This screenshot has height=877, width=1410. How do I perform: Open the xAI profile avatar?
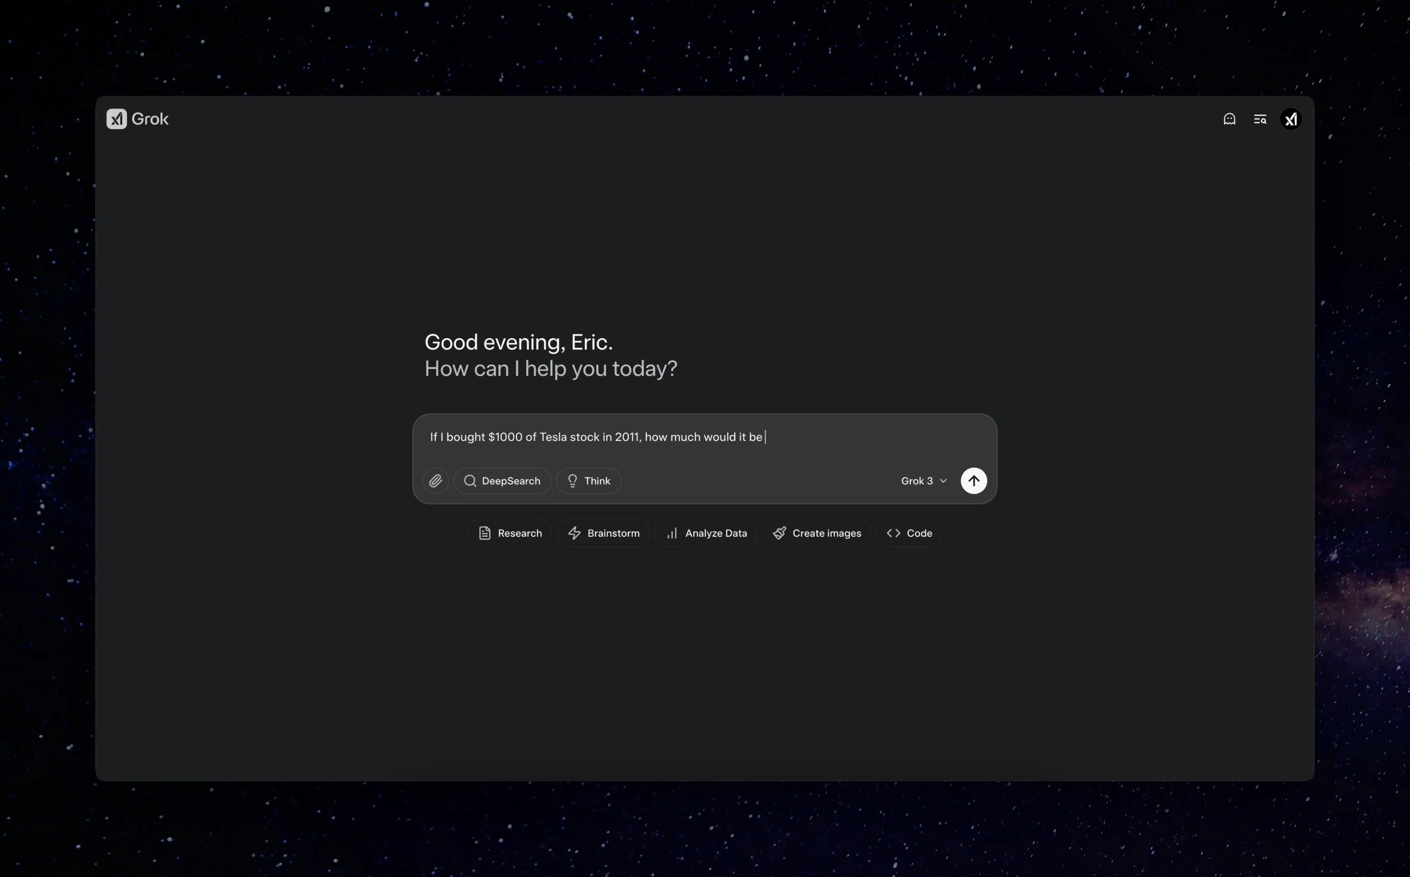[x=1291, y=119]
